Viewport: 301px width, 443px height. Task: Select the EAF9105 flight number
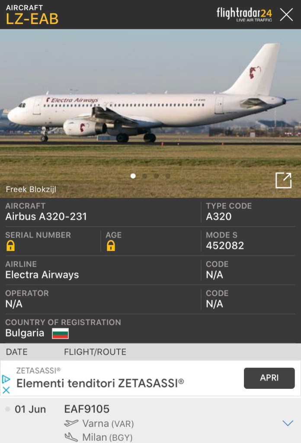[87, 409]
